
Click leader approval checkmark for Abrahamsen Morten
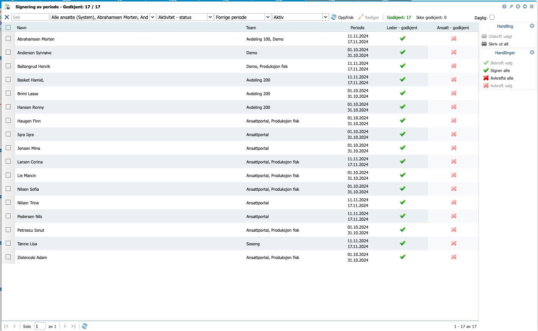(403, 38)
